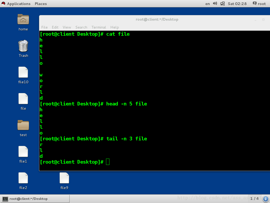The height and width of the screenshot is (203, 270).
Task: Open the Applications menu
Action: pos(19,4)
